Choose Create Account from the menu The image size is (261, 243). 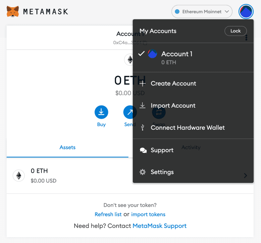pyautogui.click(x=173, y=83)
